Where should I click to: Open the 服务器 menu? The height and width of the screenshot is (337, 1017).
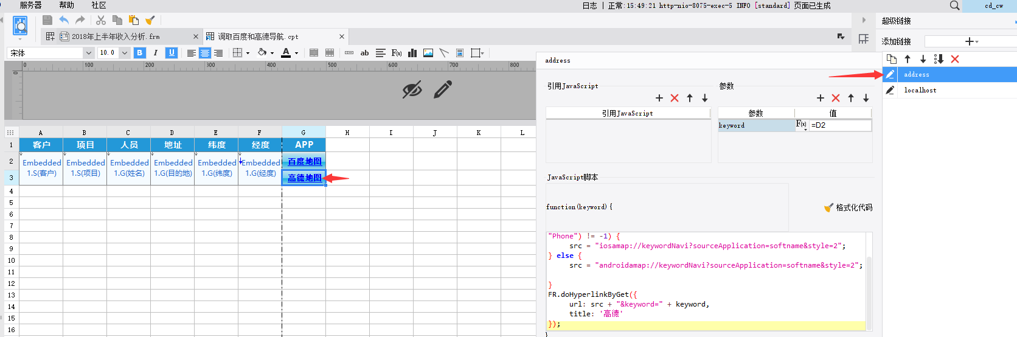coord(30,5)
